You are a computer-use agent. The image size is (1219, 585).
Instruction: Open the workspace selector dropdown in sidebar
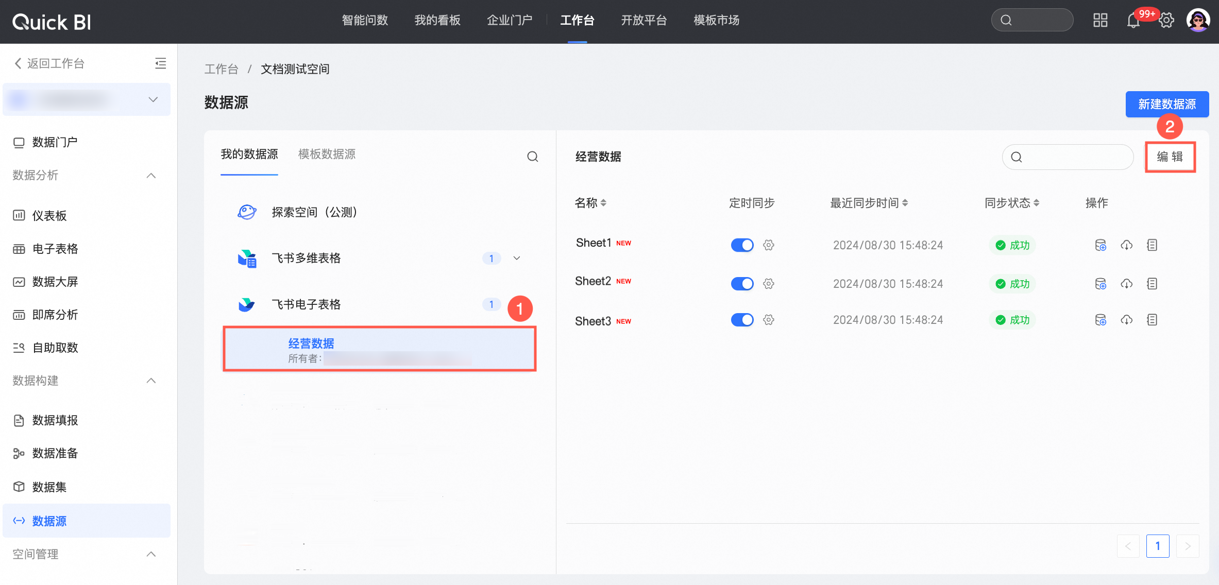point(87,99)
